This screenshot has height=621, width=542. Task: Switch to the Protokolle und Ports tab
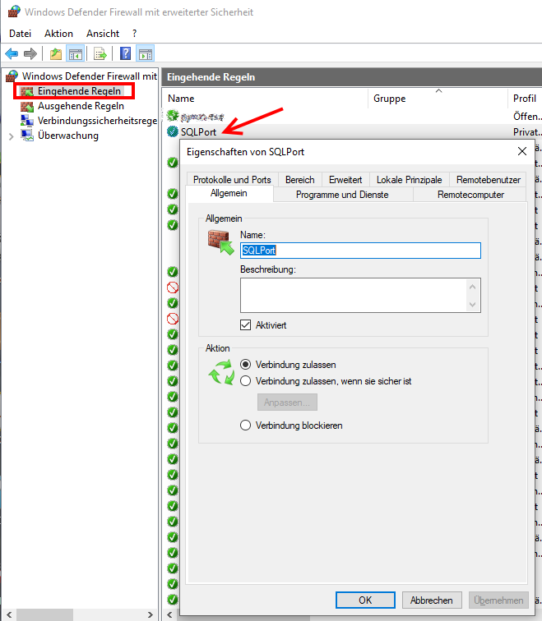(x=232, y=180)
